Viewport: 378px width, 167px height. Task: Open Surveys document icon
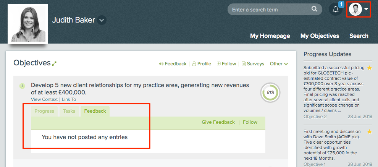[244, 64]
